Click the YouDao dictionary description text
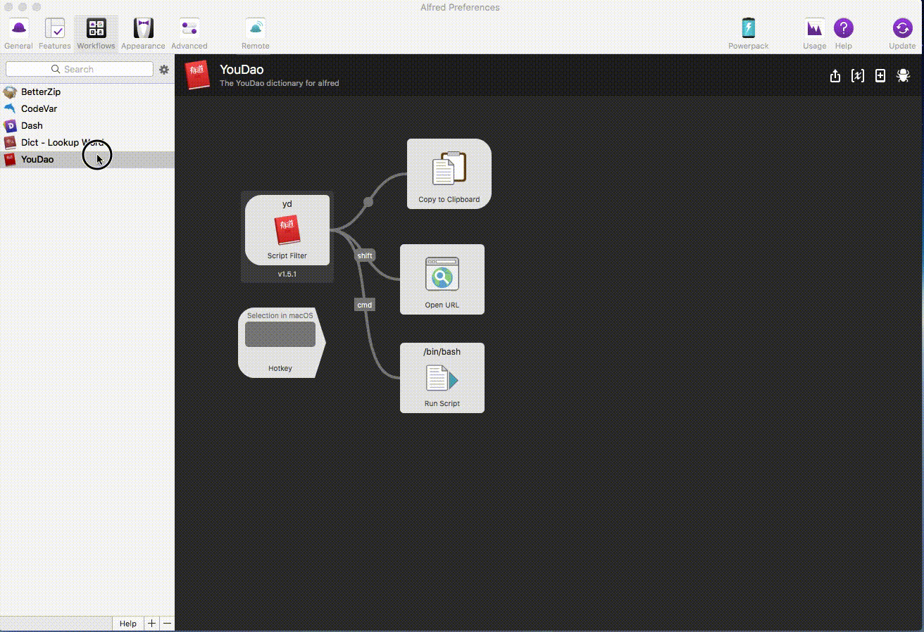924x632 pixels. (280, 83)
